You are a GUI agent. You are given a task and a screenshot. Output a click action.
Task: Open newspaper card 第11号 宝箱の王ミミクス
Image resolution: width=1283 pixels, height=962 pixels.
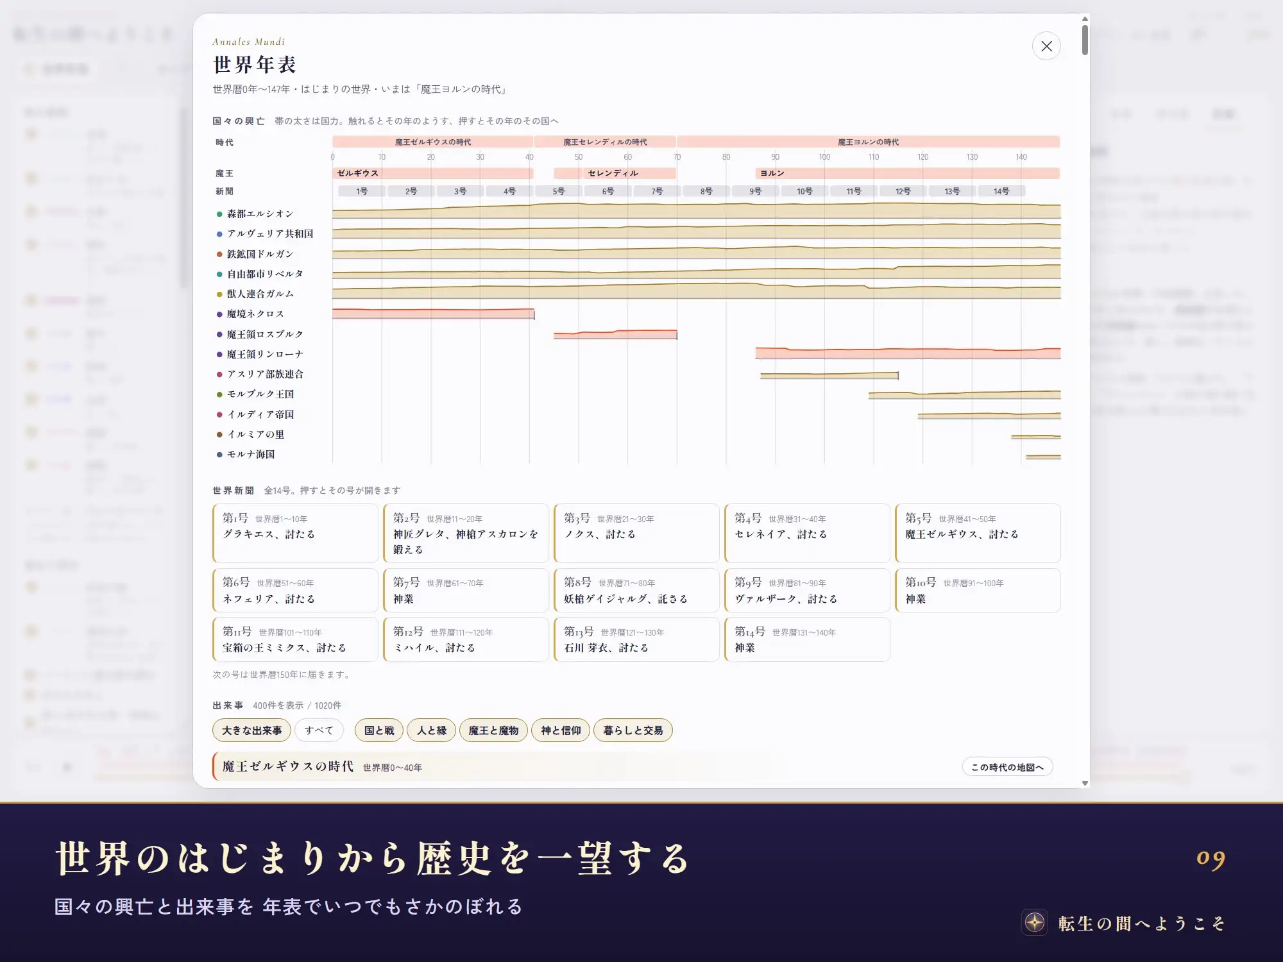(x=295, y=639)
